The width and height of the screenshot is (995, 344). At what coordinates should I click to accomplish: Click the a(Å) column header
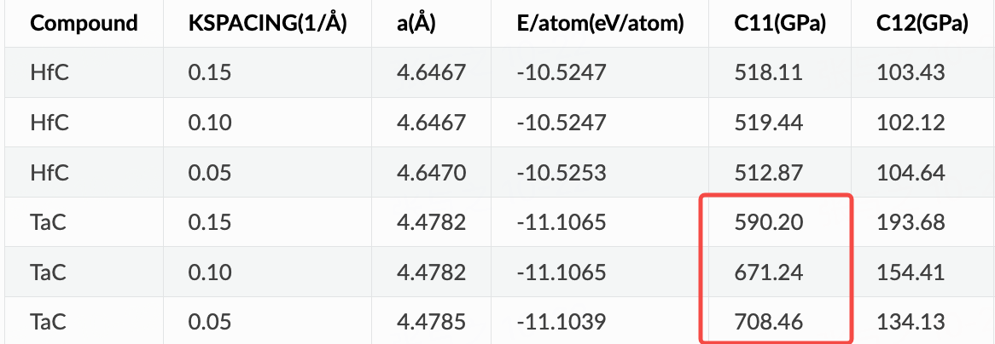(416, 24)
